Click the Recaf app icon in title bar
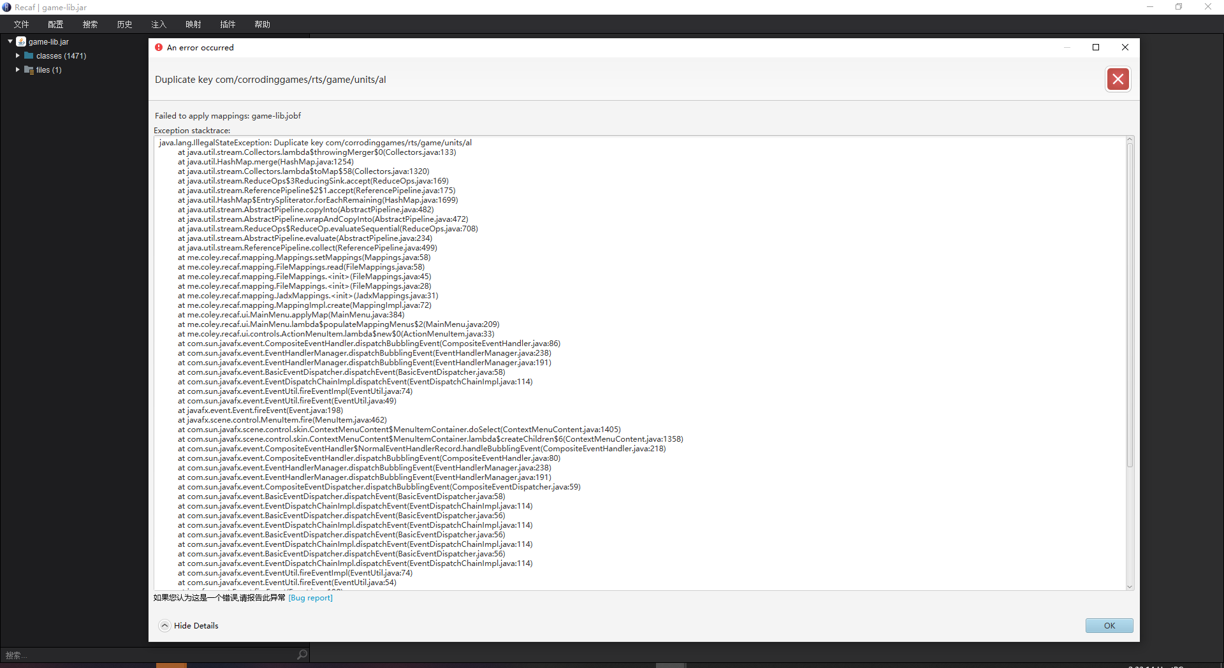 tap(6, 7)
